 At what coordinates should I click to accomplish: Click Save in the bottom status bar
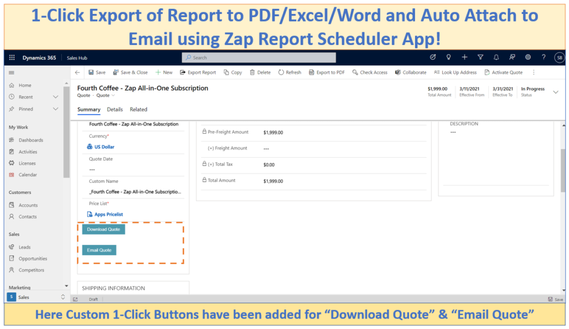[556, 300]
